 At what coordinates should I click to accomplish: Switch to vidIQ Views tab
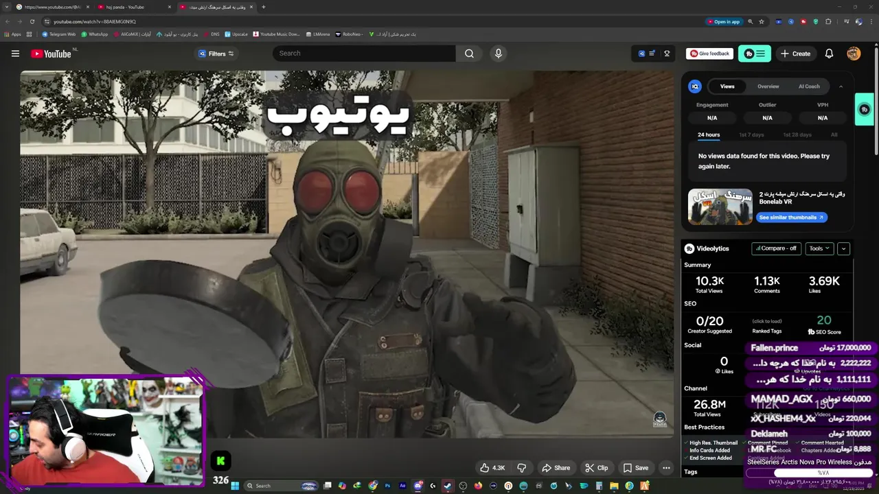pos(727,86)
